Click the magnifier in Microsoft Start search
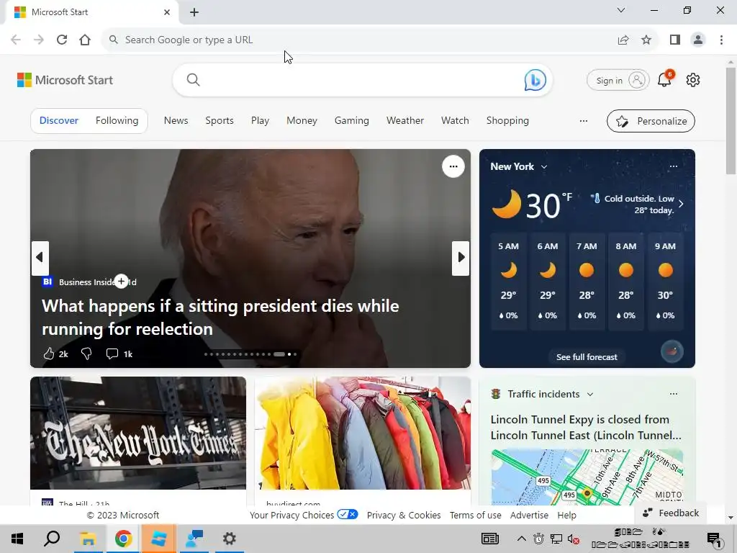 point(193,80)
